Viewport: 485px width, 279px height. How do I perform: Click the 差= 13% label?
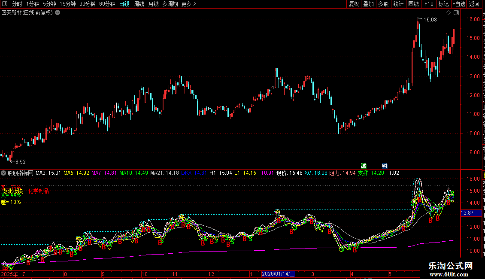coord(11,202)
